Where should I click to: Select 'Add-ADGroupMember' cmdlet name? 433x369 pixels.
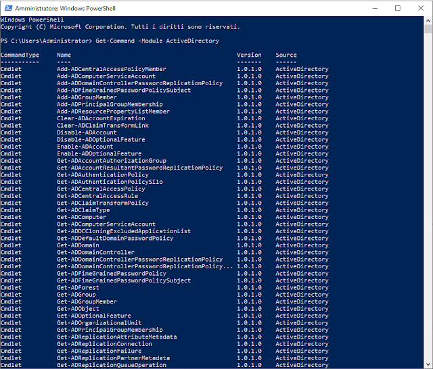coord(87,97)
